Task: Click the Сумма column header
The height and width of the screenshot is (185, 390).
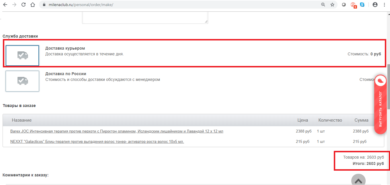Action: tap(361, 120)
